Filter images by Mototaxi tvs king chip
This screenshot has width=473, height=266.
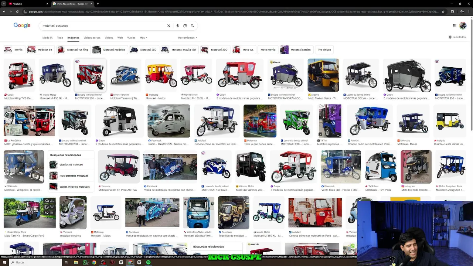click(x=74, y=50)
